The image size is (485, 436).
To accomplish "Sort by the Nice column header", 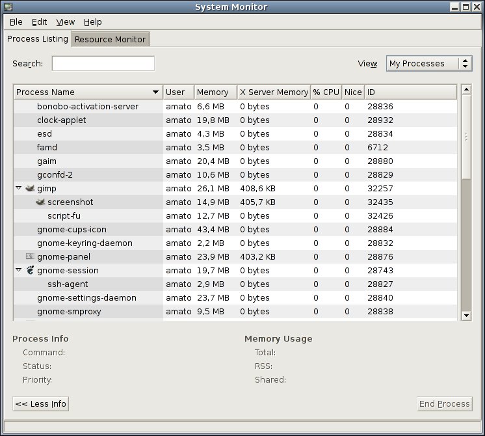I will [353, 92].
